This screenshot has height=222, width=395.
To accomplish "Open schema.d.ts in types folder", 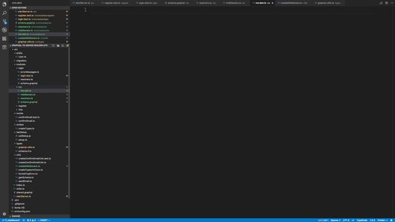I will [25, 151].
